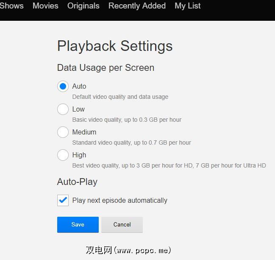Cancel the playback settings changes

click(122, 225)
